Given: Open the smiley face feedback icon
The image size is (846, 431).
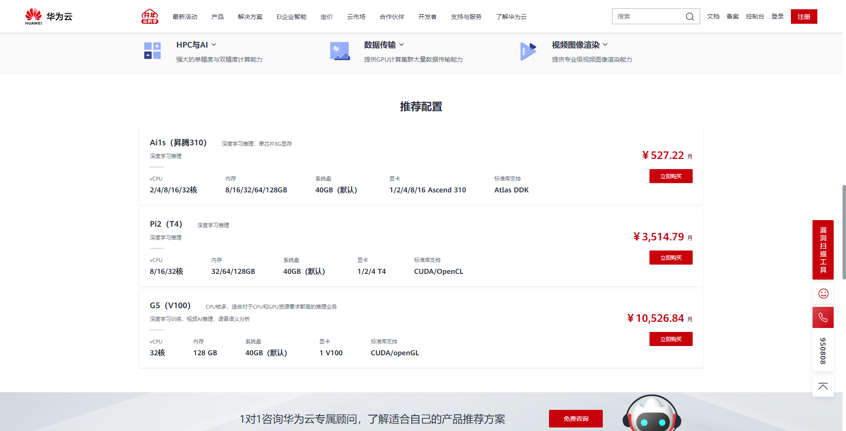Looking at the screenshot, I should coord(823,294).
